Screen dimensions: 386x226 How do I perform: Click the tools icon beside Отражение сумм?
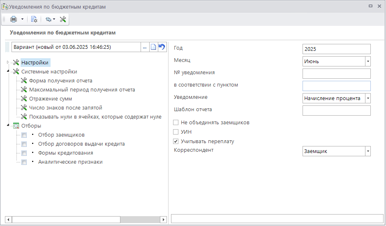pos(24,99)
